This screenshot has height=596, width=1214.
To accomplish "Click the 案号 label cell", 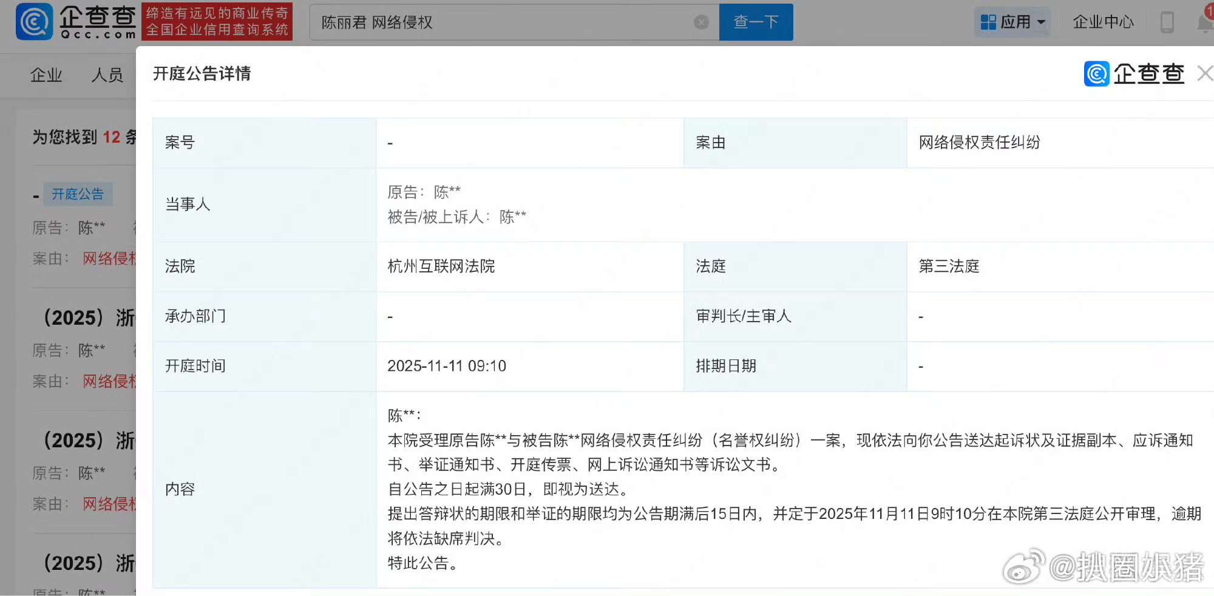I will 265,143.
